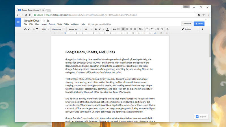This screenshot has width=226, height=127.
Task: Toggle underline formatting
Action: (103, 29)
